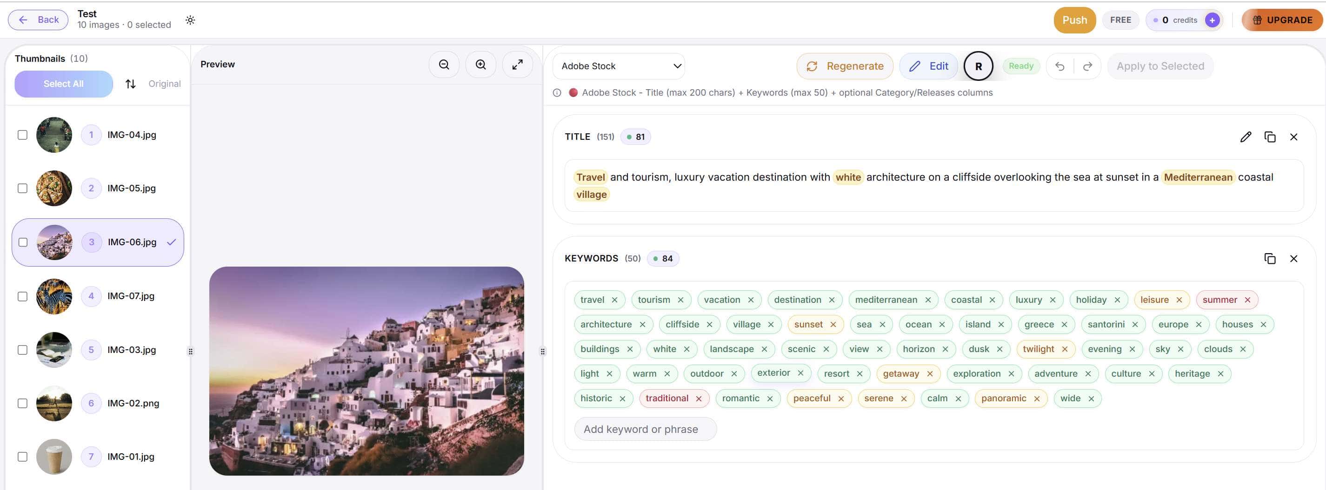Click the Upgrade button
The width and height of the screenshot is (1326, 490).
point(1282,20)
